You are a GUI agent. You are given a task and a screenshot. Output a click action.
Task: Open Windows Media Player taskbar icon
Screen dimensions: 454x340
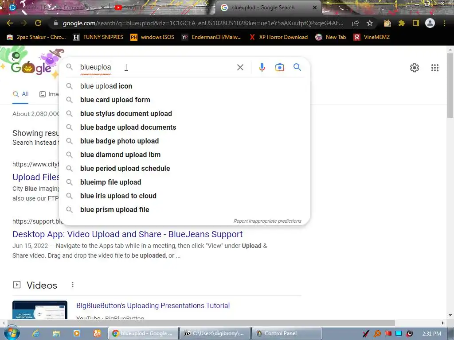[x=77, y=333]
